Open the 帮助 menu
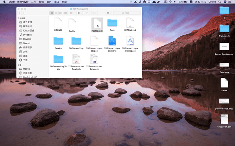235x146 pixels. [x=64, y=2]
